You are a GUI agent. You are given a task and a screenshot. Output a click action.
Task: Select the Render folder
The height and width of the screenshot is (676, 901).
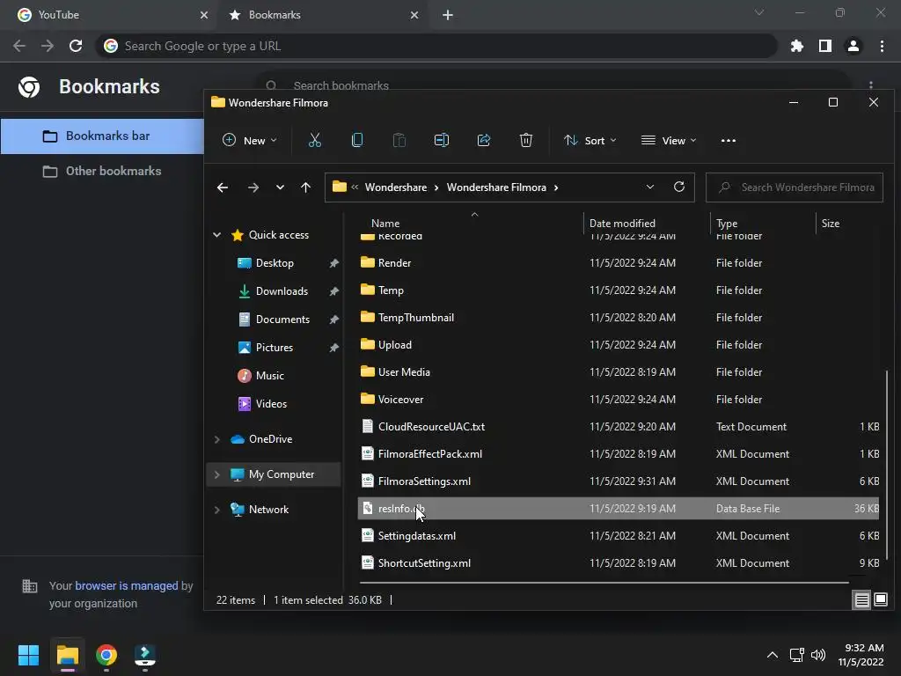click(619, 262)
